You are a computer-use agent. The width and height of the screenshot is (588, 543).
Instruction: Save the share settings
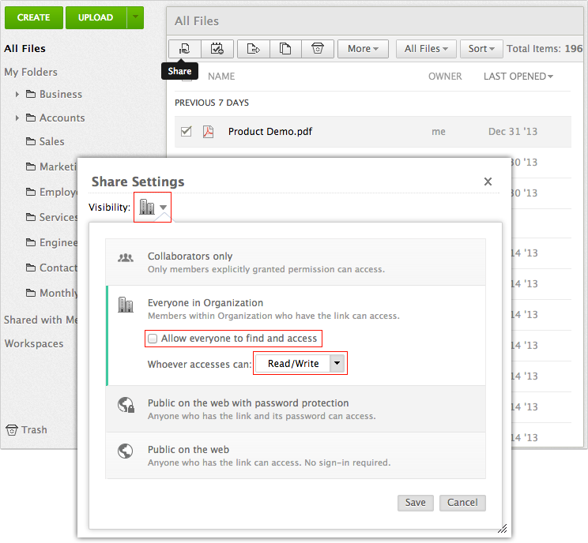tap(416, 503)
